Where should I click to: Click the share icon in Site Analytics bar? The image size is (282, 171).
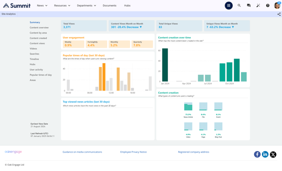(x=279, y=14)
